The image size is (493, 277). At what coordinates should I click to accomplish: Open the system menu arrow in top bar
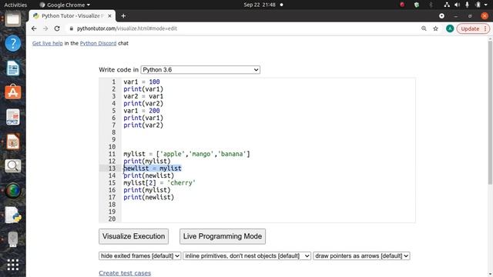click(486, 5)
